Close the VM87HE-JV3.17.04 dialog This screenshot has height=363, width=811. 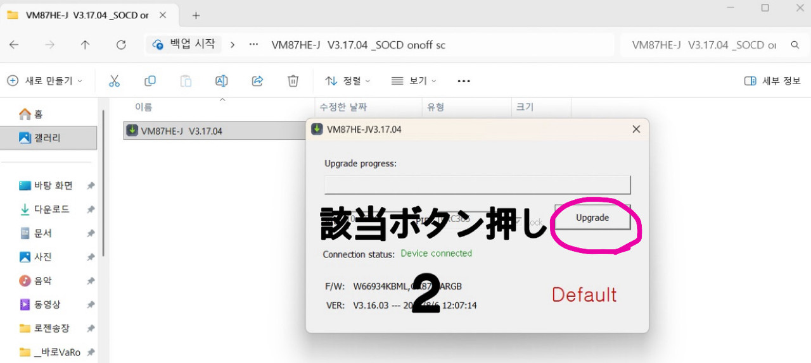[636, 129]
